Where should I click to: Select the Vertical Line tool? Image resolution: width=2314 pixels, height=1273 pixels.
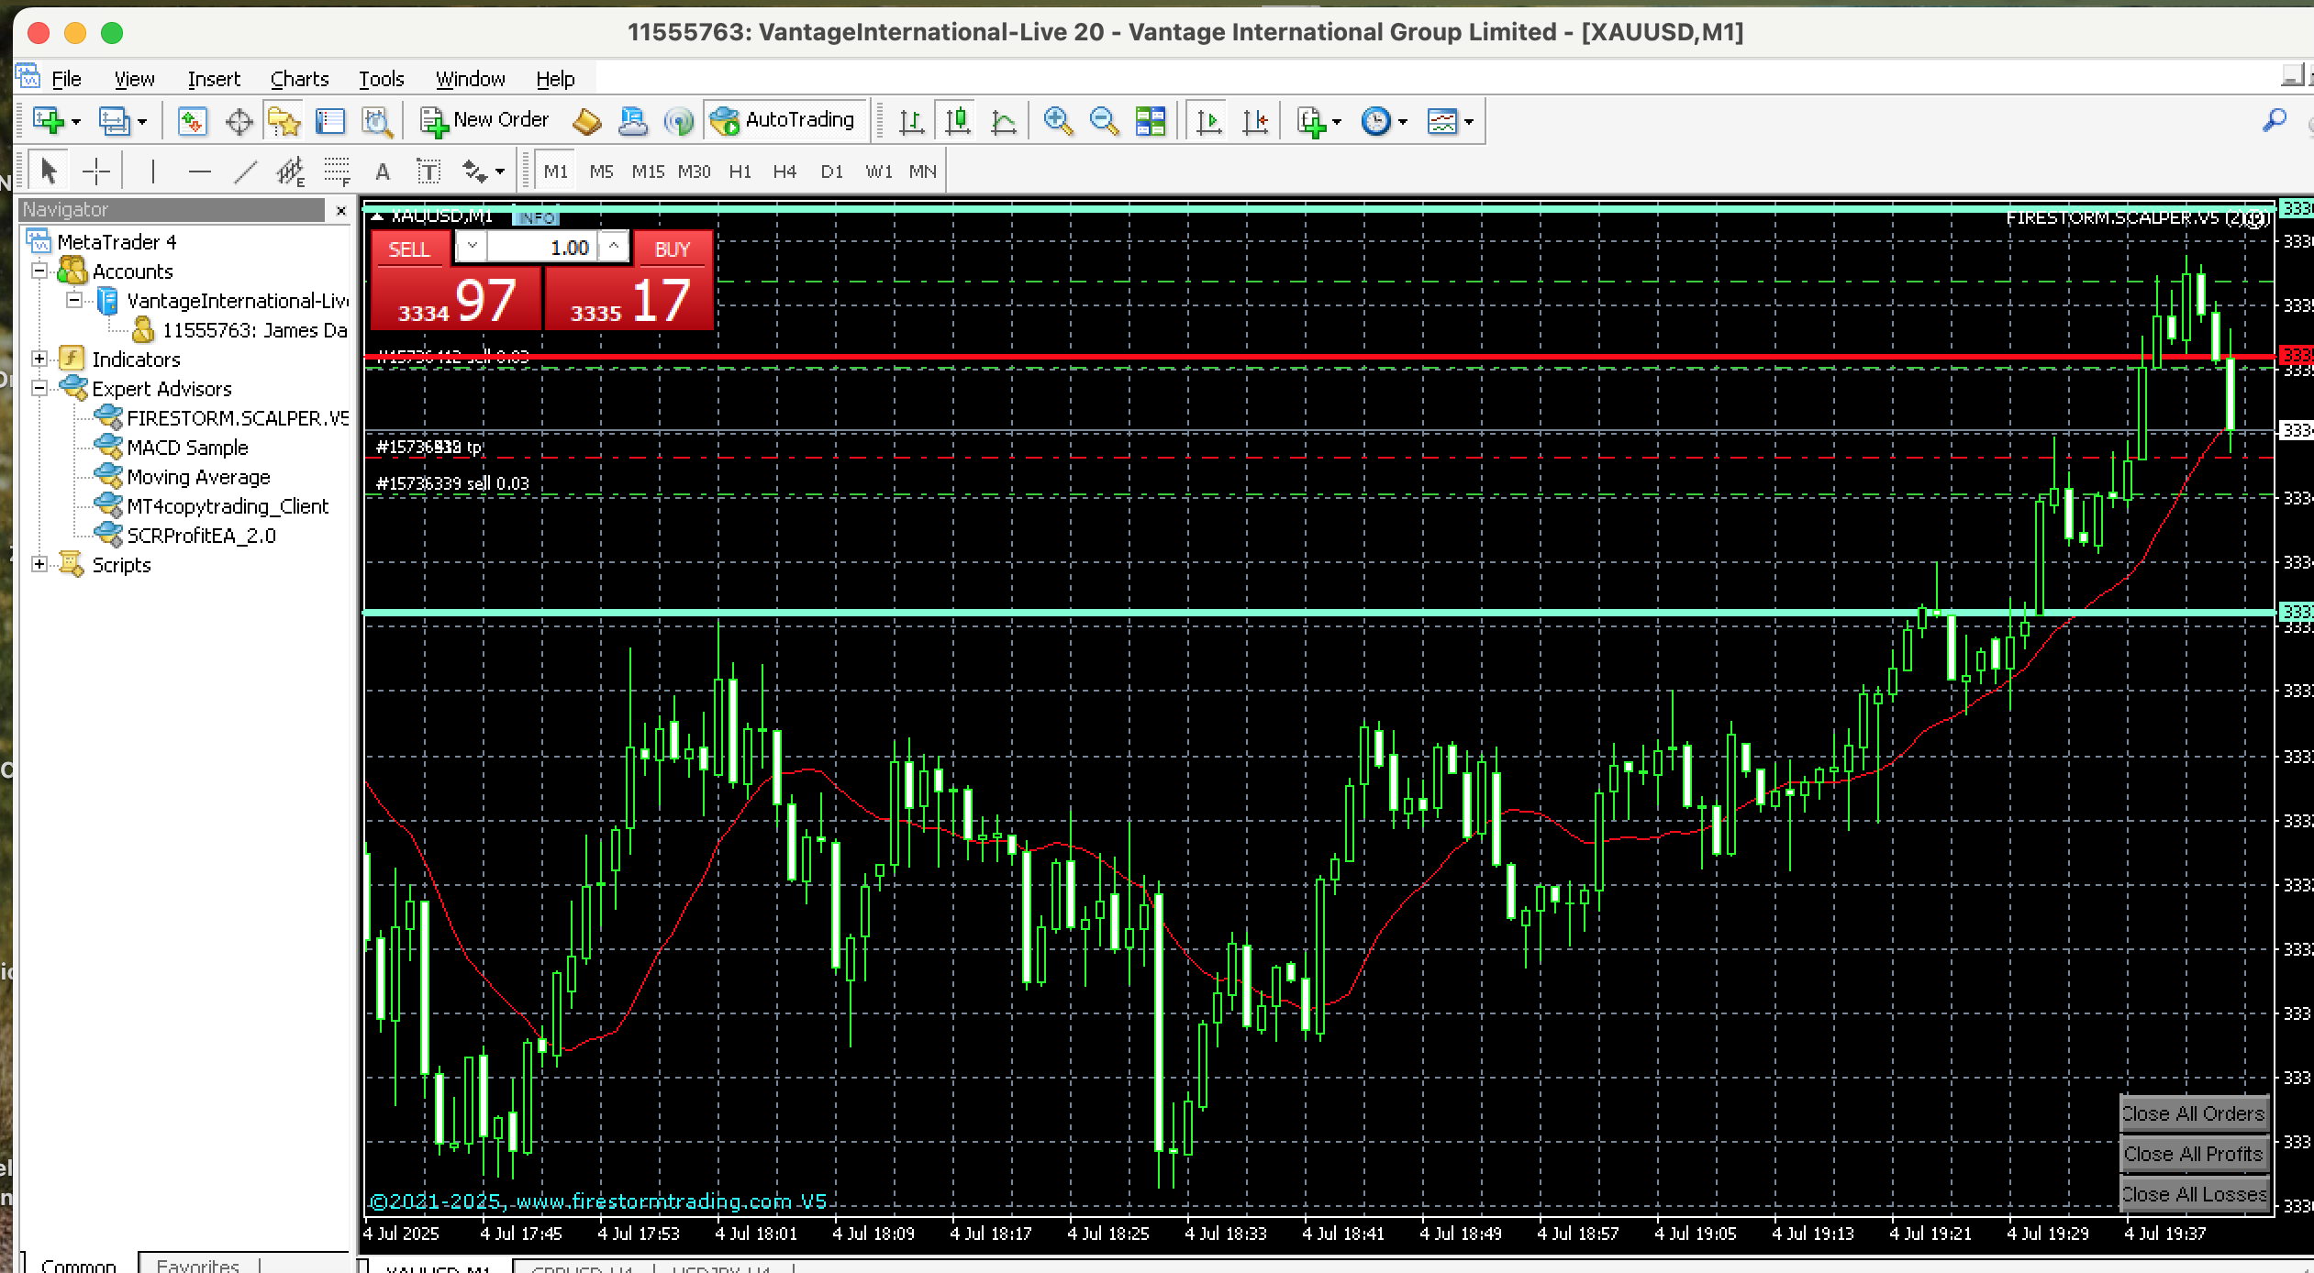(x=152, y=172)
